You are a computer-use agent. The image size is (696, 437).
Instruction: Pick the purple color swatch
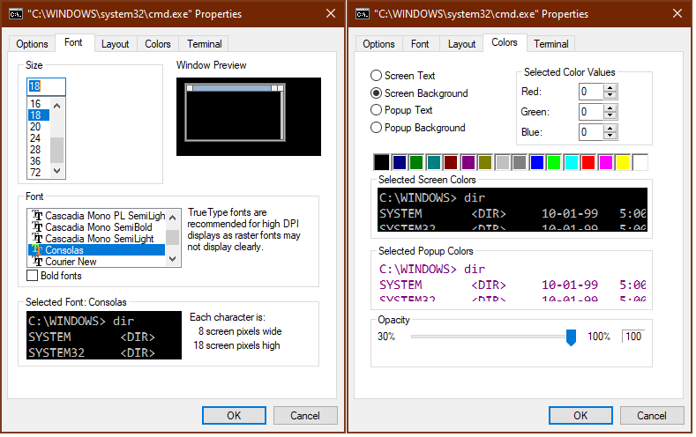468,163
